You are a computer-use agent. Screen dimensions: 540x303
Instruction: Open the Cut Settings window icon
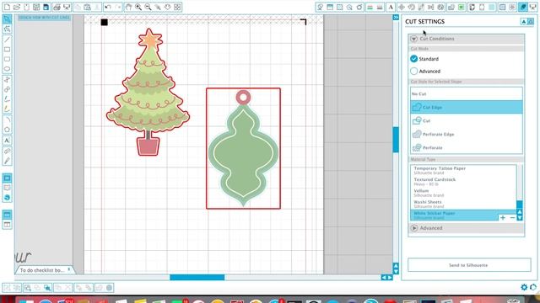click(x=523, y=7)
